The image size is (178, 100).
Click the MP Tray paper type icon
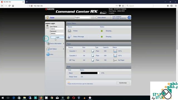[93, 60]
